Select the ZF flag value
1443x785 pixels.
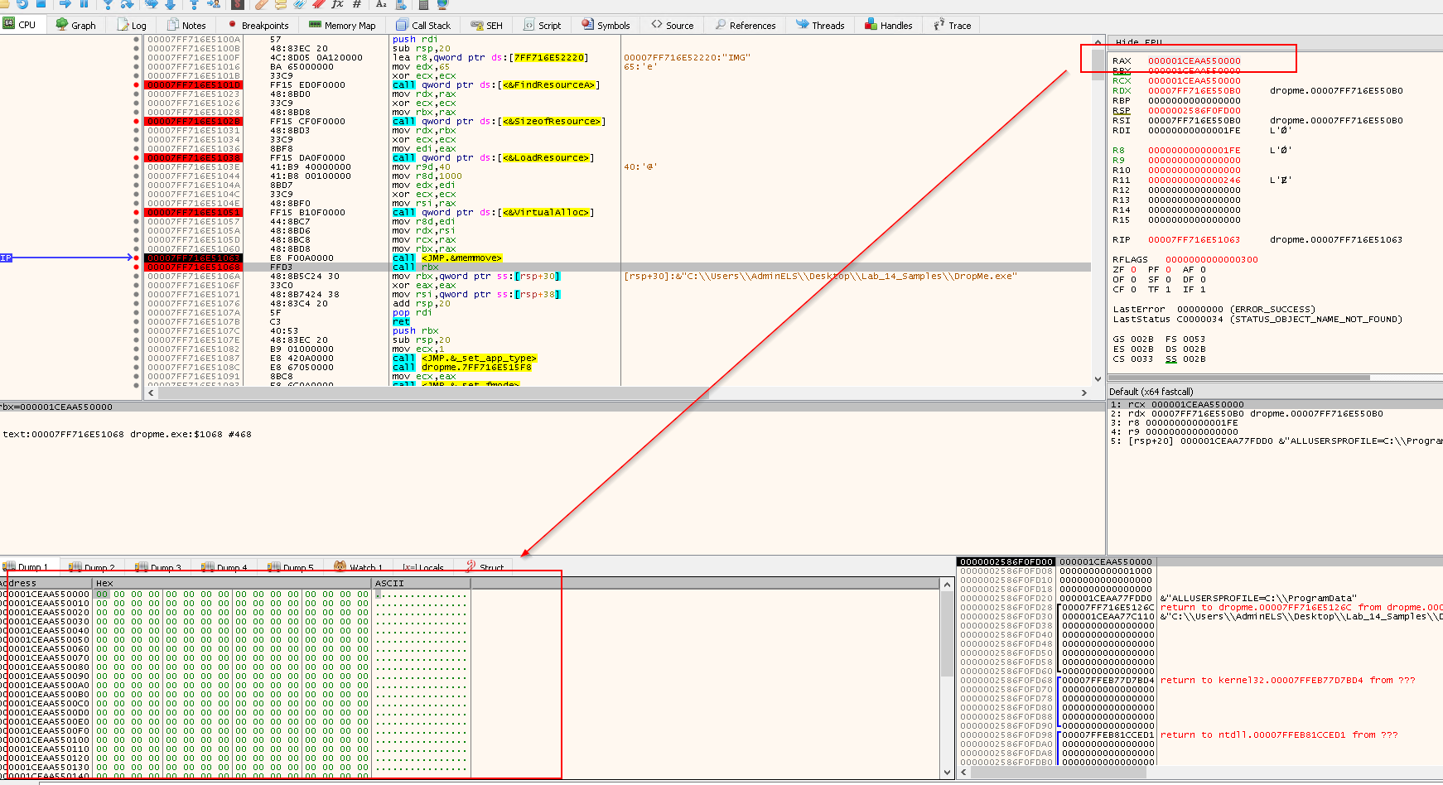(x=1133, y=269)
